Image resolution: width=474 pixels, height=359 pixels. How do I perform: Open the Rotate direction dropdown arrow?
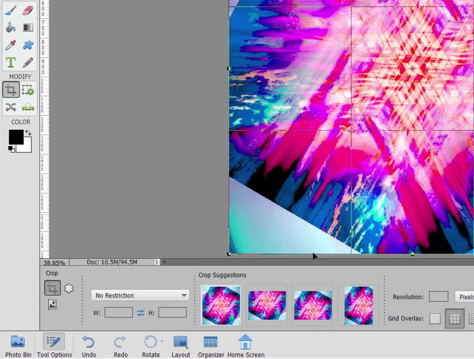[x=162, y=341]
